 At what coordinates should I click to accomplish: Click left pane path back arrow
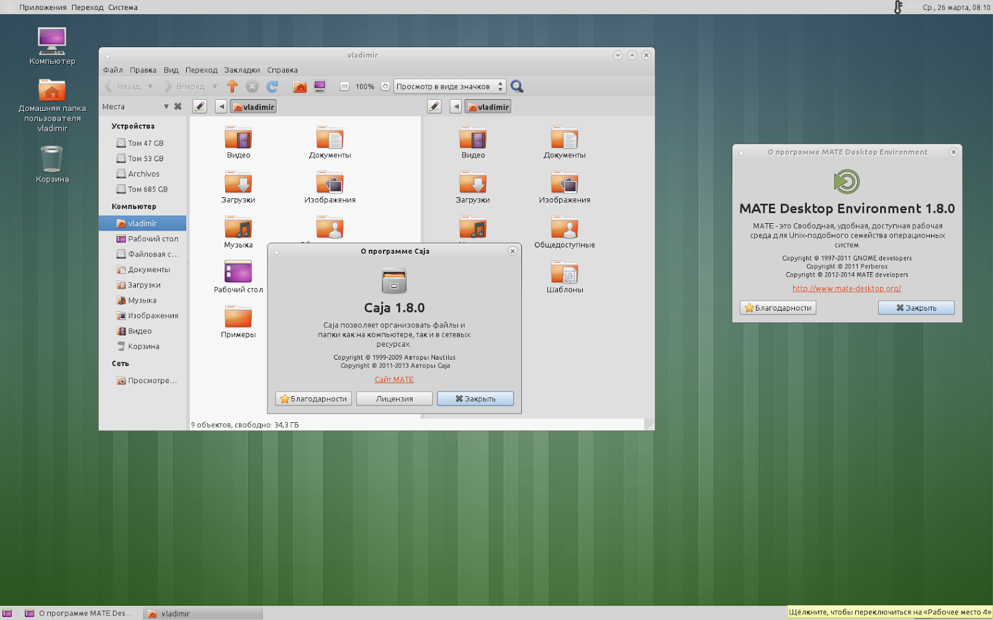pos(221,107)
